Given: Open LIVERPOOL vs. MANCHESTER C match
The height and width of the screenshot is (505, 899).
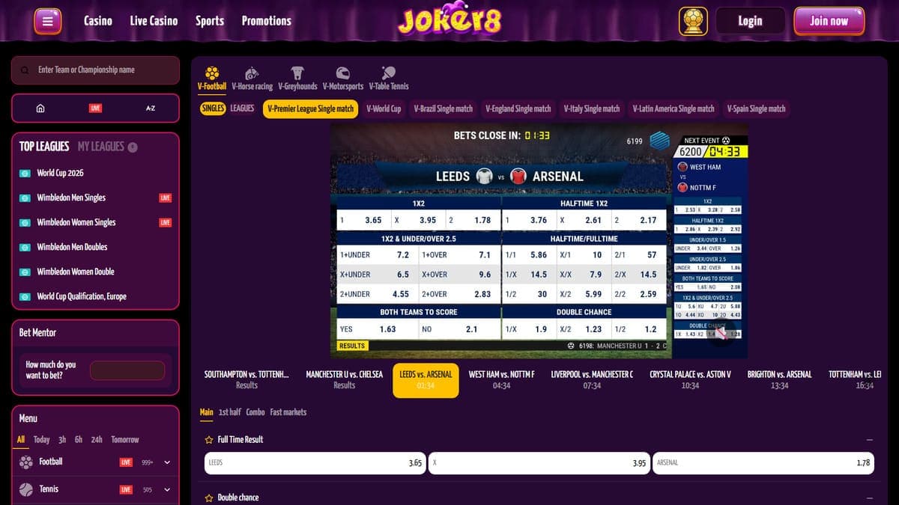Looking at the screenshot, I should [x=592, y=379].
